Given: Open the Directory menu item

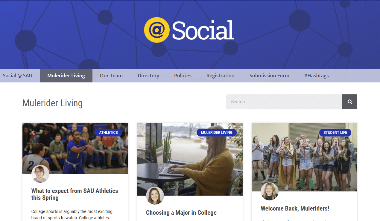Looking at the screenshot, I should click(x=148, y=76).
